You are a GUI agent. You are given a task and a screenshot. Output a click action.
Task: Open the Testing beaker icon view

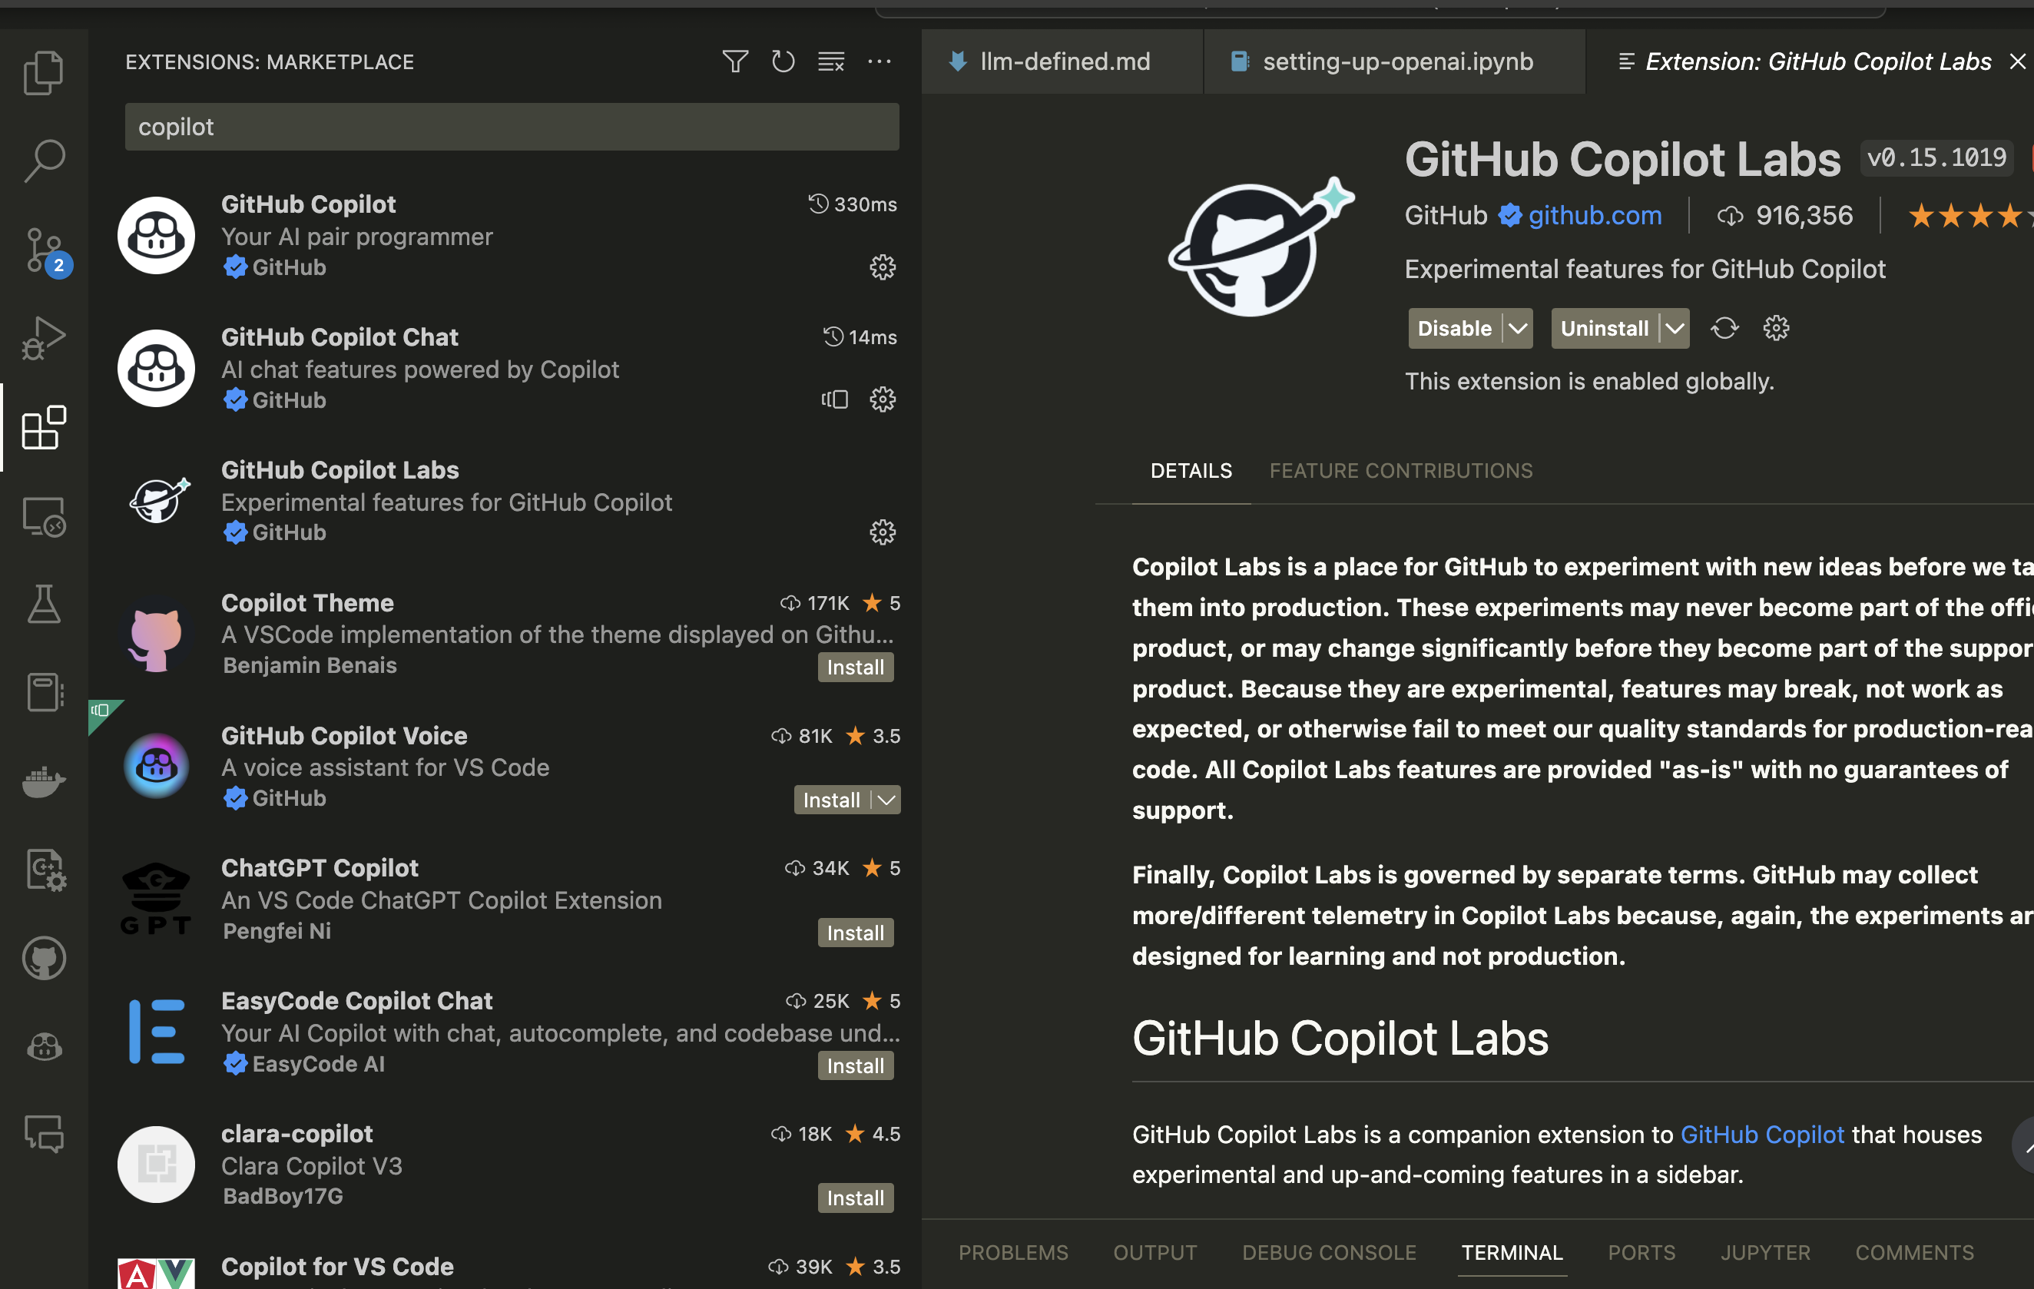click(x=44, y=604)
